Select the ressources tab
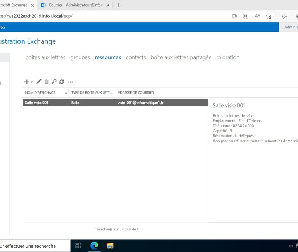 point(108,57)
